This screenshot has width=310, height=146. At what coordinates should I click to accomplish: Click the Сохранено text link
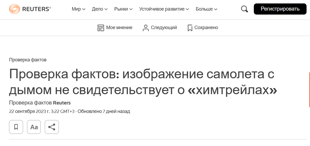click(206, 28)
